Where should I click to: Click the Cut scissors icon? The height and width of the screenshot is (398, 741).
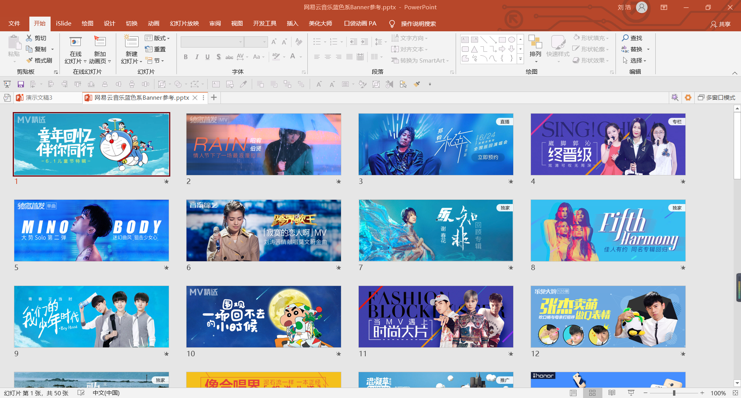pos(29,38)
